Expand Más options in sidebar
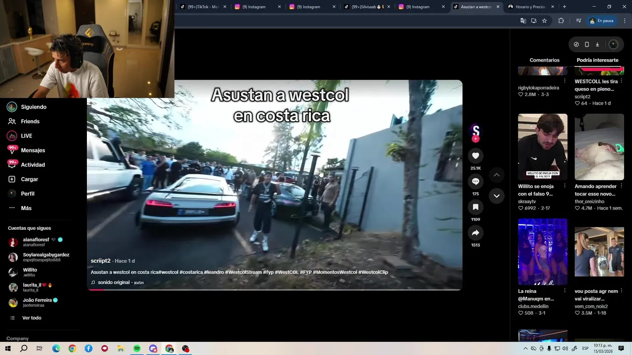This screenshot has width=632, height=355. (26, 208)
